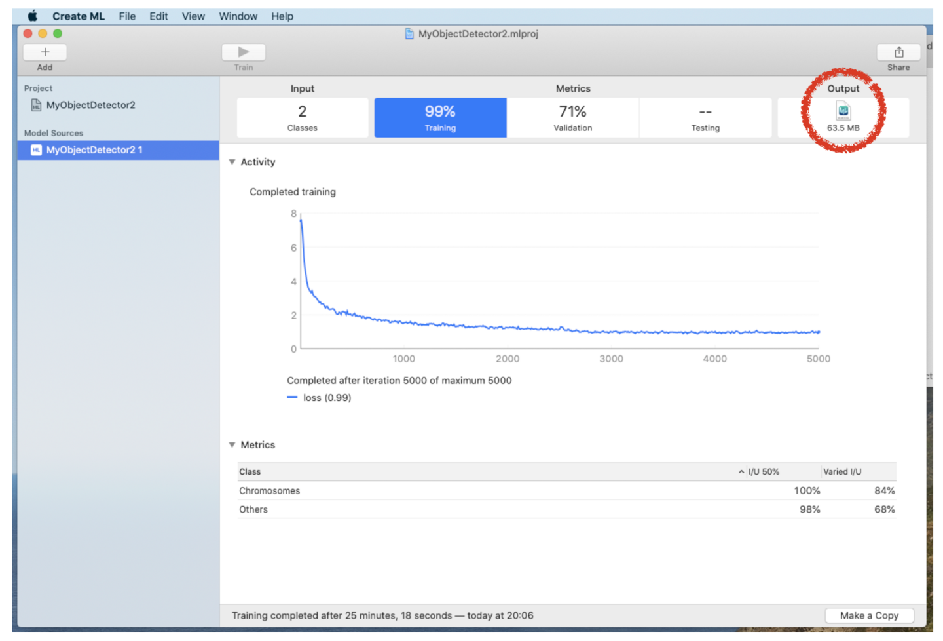Select the 2 Classes input tab

[x=302, y=118]
